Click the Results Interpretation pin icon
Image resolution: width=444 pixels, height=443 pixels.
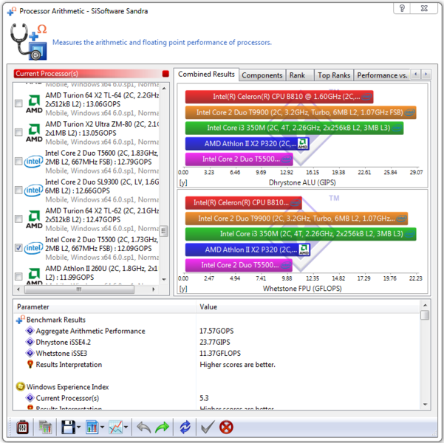(x=30, y=364)
